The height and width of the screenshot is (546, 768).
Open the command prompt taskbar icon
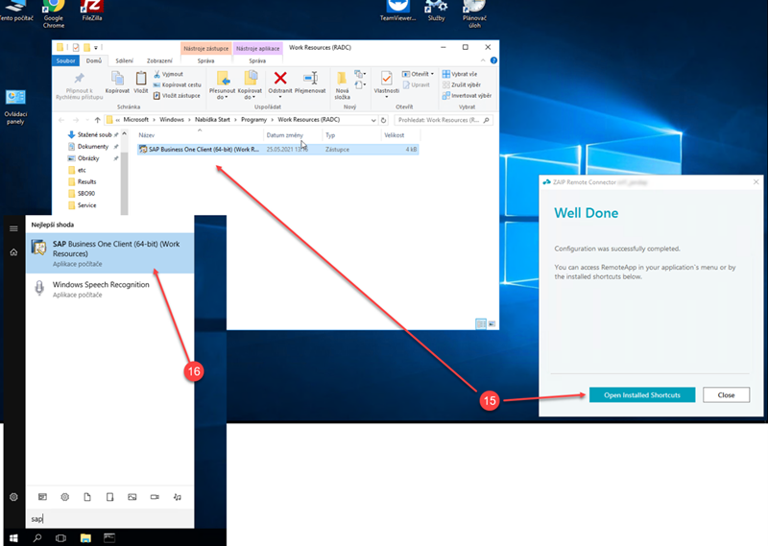109,537
